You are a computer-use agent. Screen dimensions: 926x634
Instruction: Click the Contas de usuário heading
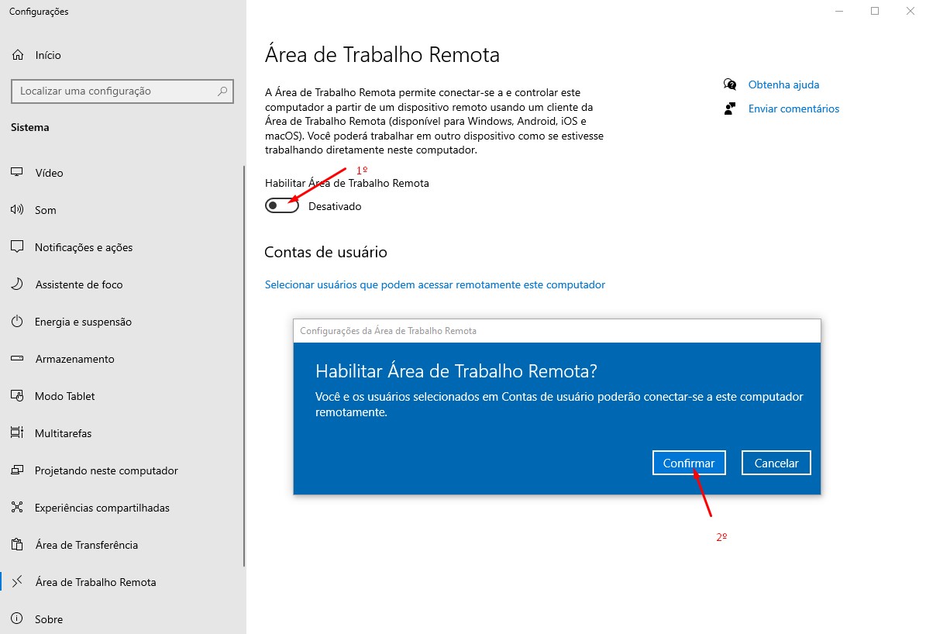(x=325, y=253)
